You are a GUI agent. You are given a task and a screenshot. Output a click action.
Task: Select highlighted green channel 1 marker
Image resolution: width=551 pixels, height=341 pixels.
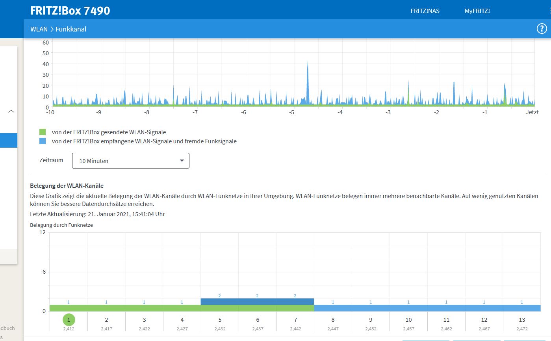(x=69, y=320)
